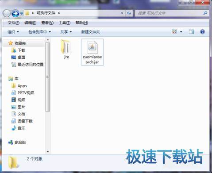The height and width of the screenshot is (173, 212).
Task: Select 图片 library
Action: tap(21, 107)
